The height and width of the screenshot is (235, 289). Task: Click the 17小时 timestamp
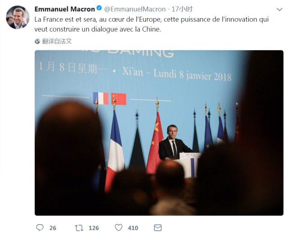(182, 9)
